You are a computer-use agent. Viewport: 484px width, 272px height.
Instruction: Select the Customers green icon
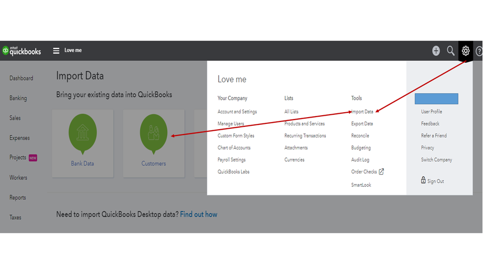click(x=154, y=134)
